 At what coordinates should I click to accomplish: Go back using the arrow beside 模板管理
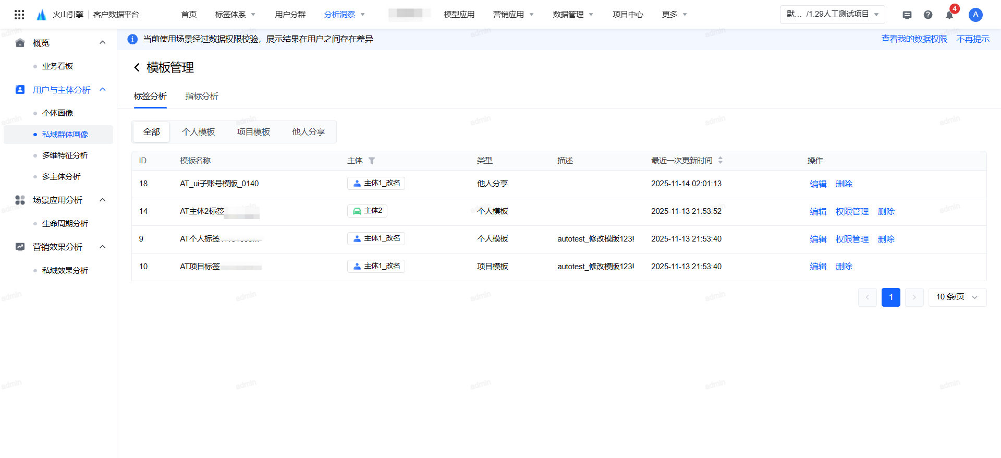click(137, 67)
